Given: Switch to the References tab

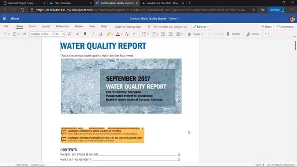Looking at the screenshot, I should tap(62, 26).
